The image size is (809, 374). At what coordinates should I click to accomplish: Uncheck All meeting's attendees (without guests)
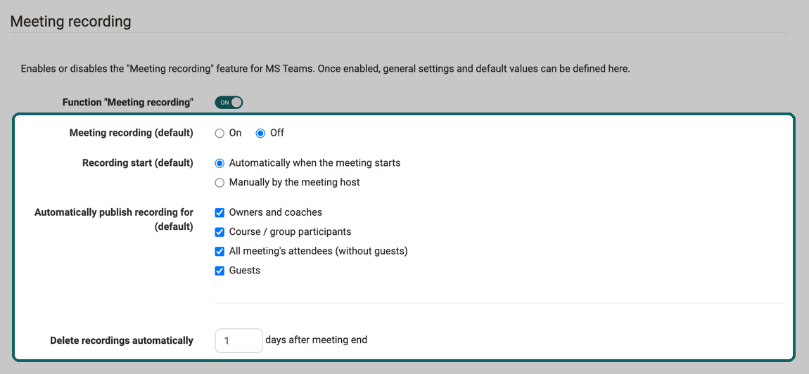(219, 251)
